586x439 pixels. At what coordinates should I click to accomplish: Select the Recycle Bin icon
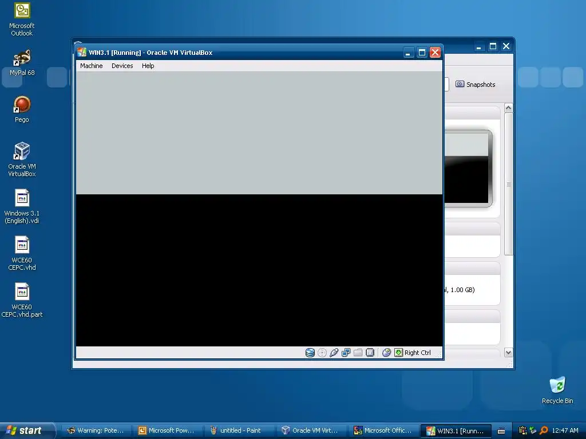tap(557, 390)
